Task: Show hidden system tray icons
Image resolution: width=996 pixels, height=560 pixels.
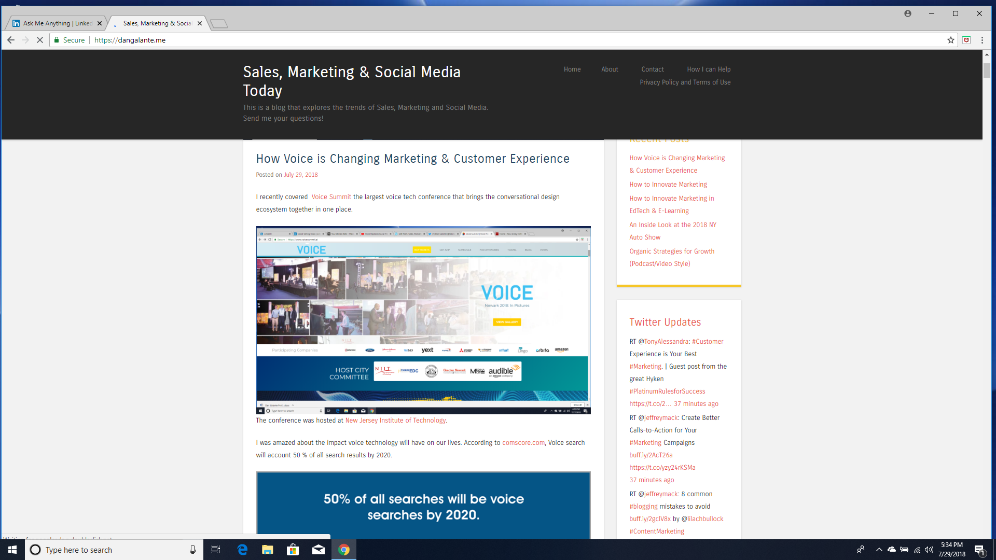Action: [879, 550]
